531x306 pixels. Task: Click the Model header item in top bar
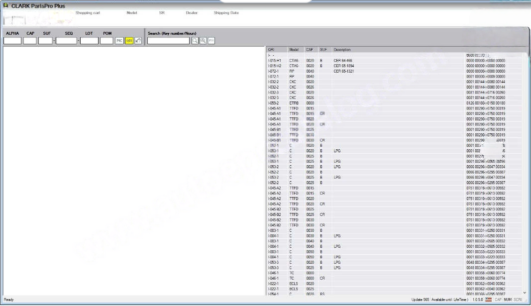click(132, 13)
